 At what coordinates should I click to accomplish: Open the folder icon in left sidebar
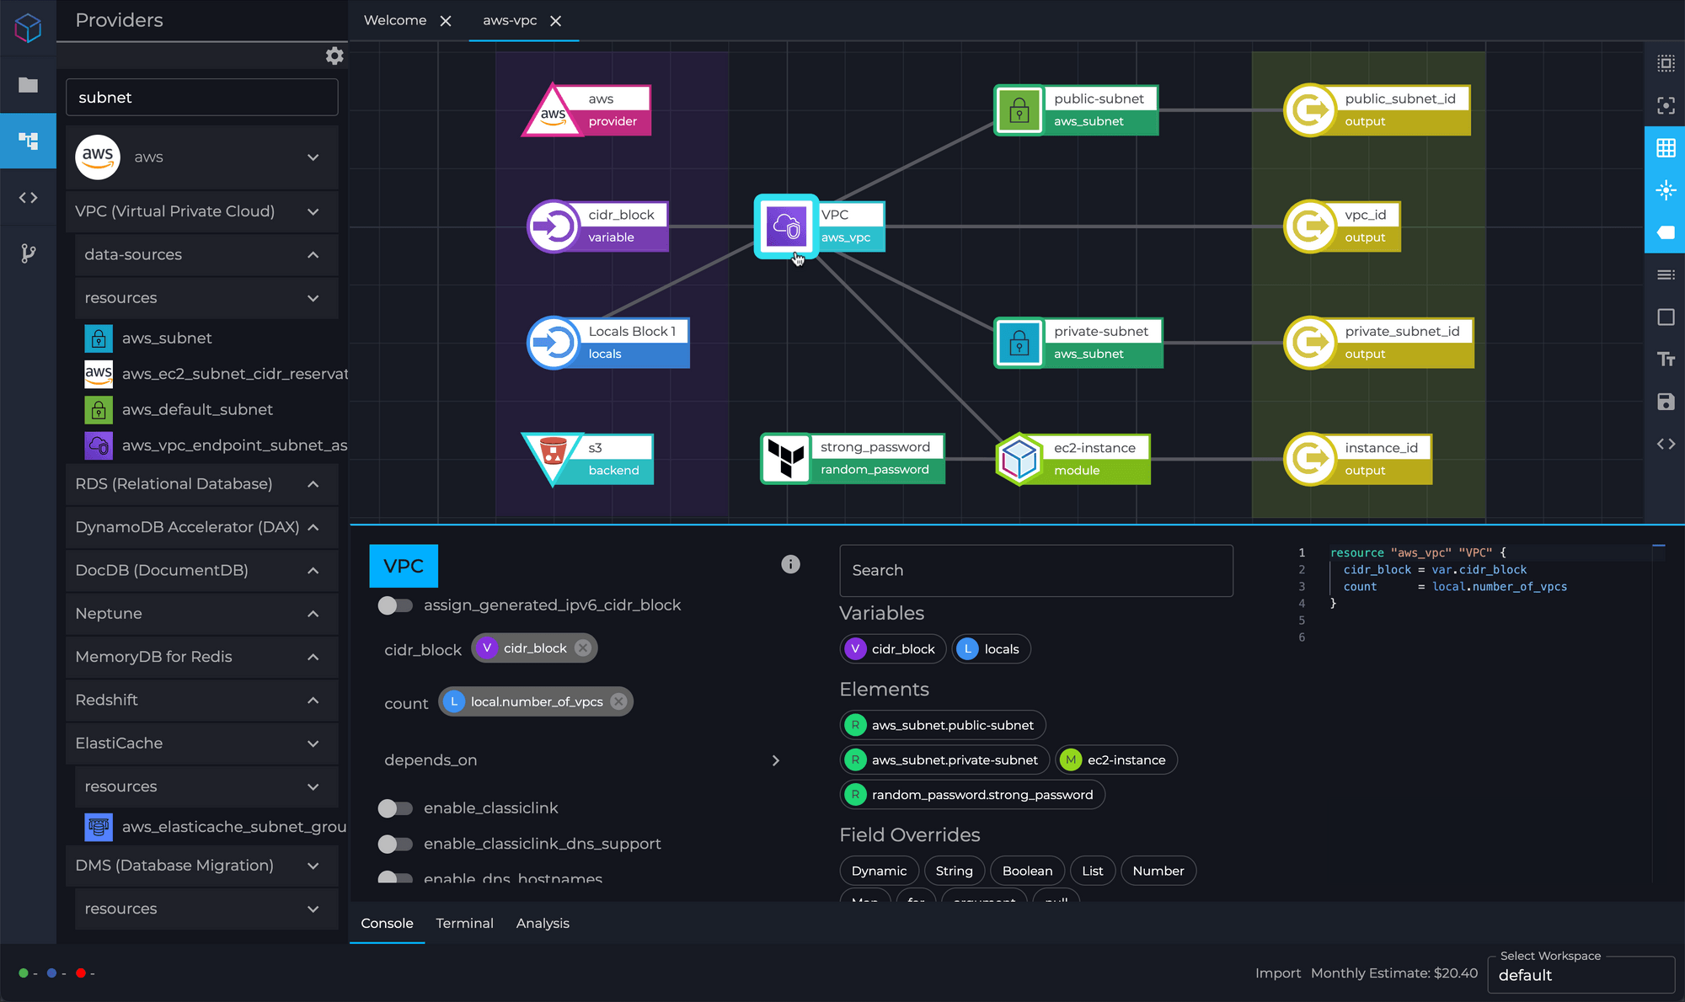coord(28,85)
